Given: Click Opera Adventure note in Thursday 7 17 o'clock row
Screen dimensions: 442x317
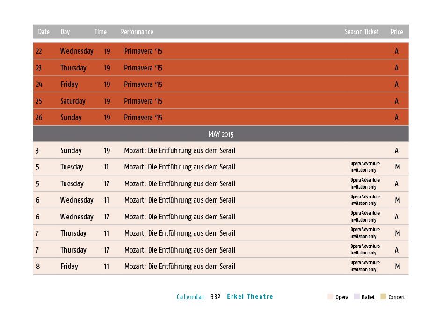Looking at the screenshot, I should [365, 249].
